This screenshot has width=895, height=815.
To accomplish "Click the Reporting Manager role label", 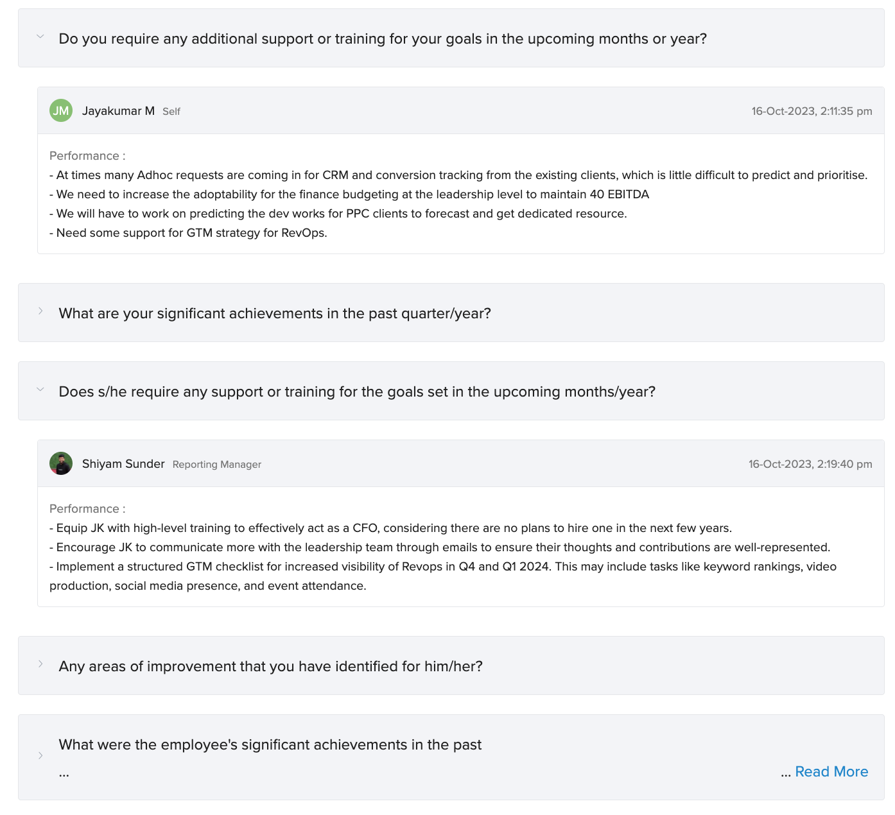I will pos(217,465).
